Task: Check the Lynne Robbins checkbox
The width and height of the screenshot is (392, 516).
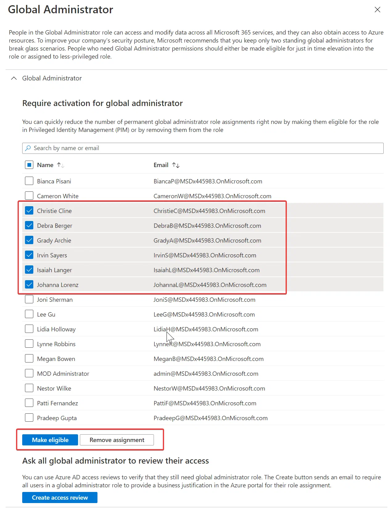Action: click(29, 344)
